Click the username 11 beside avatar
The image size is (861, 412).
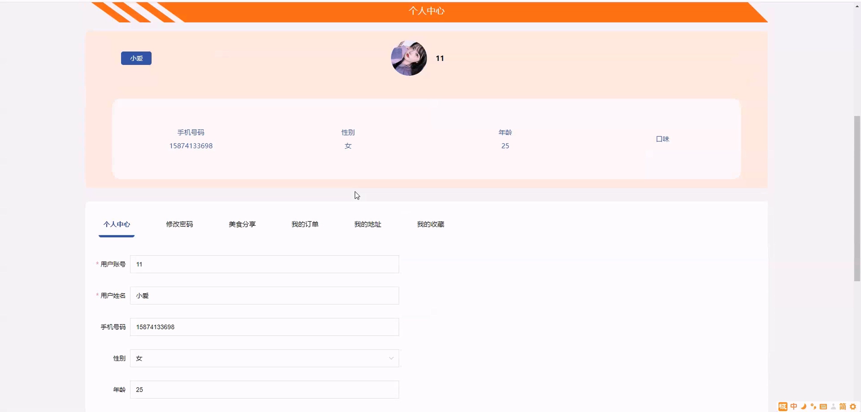pyautogui.click(x=440, y=58)
